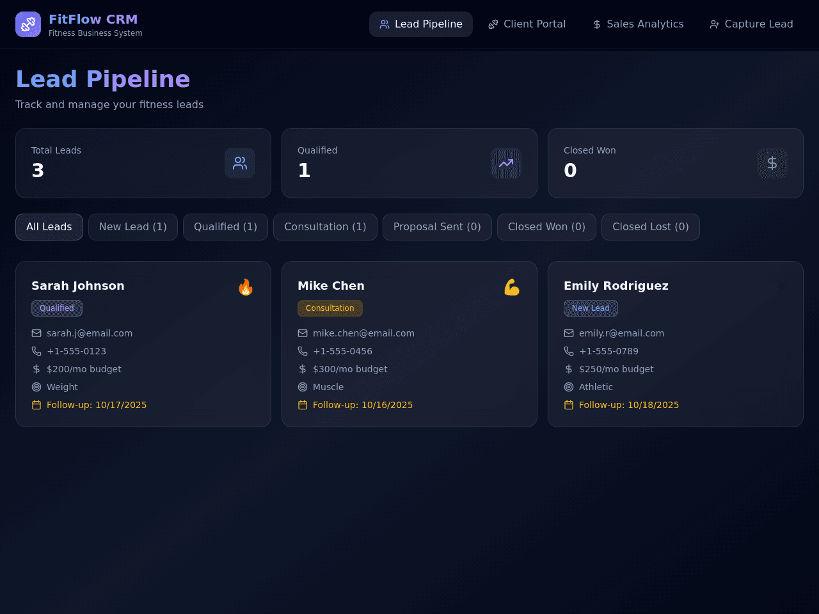Image resolution: width=819 pixels, height=614 pixels.
Task: Click the envelope icon beside sarah.j@email.com
Action: coord(36,333)
